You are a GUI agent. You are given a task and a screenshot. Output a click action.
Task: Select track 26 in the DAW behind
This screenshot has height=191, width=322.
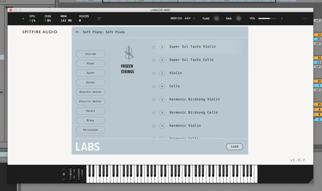tap(318, 104)
